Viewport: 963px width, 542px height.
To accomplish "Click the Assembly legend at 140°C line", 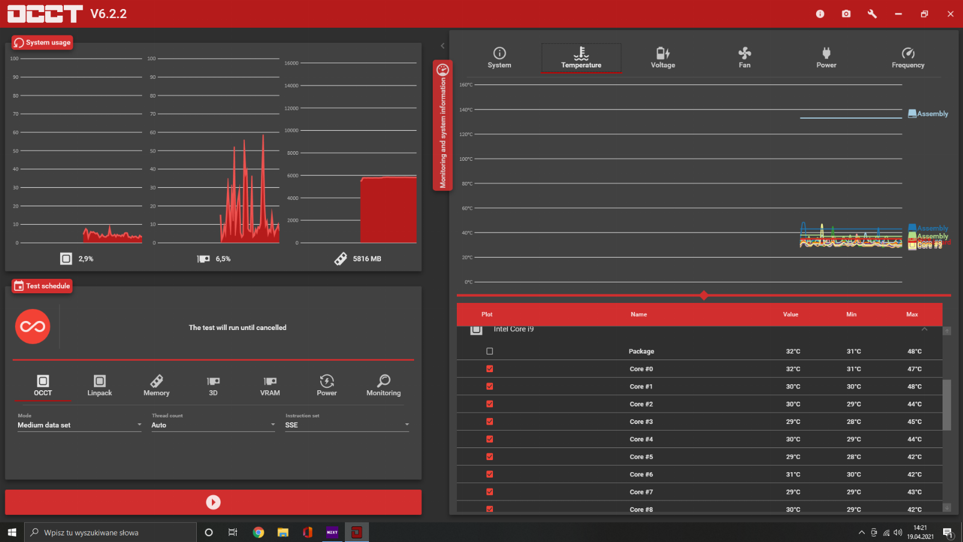I will pyautogui.click(x=928, y=114).
